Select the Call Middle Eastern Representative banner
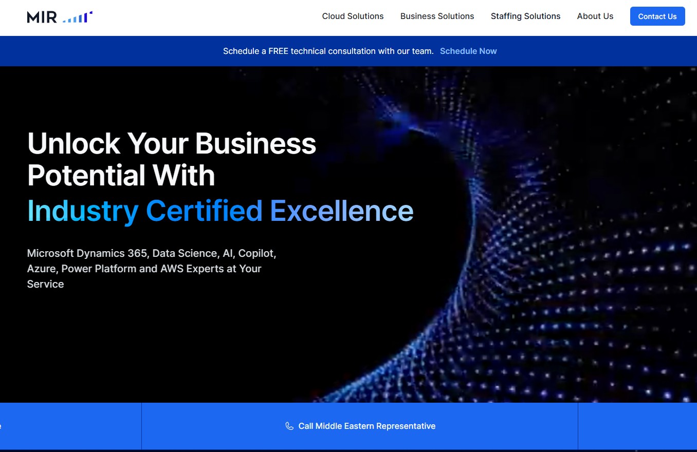 (360, 426)
